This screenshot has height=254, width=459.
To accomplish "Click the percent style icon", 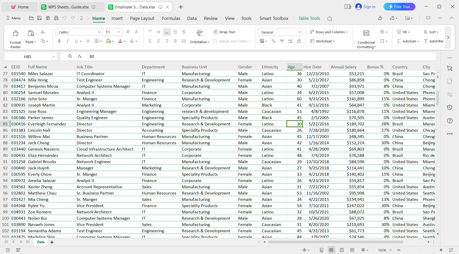I will click(x=273, y=41).
